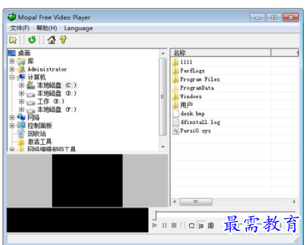Click the file list scroll left arrow
This screenshot has width=305, height=245.
[175, 202]
